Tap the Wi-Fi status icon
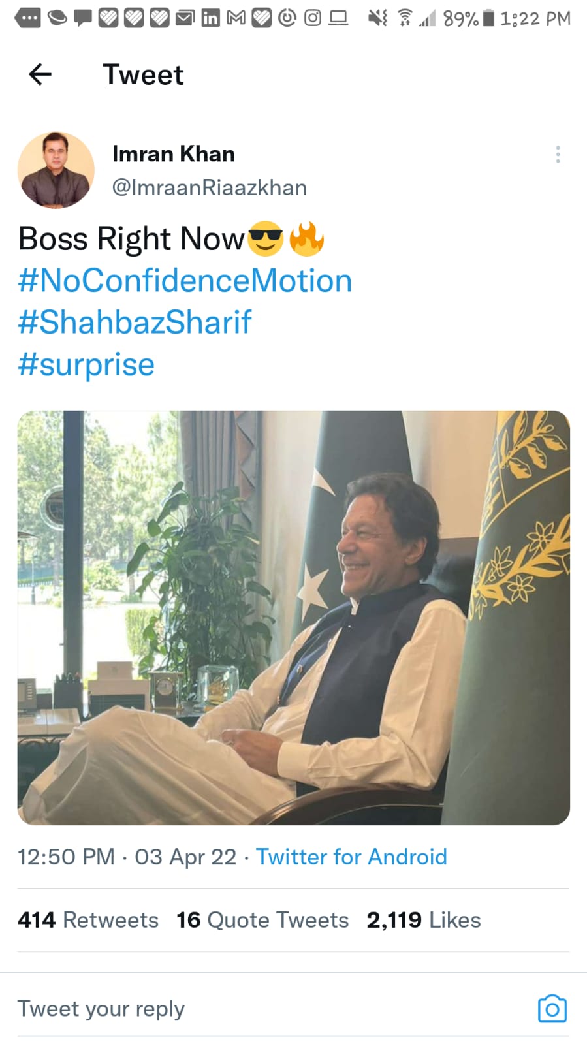Image resolution: width=587 pixels, height=1044 pixels. point(405,18)
